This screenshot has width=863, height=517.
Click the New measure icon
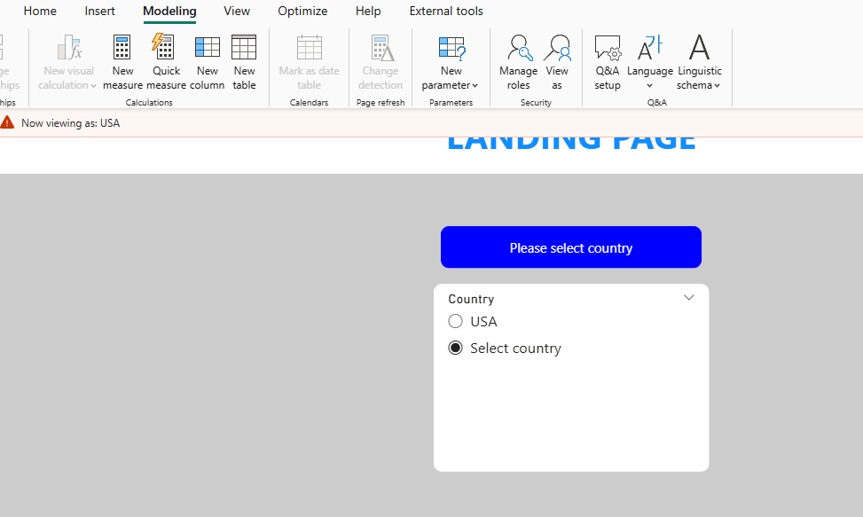[x=122, y=48]
